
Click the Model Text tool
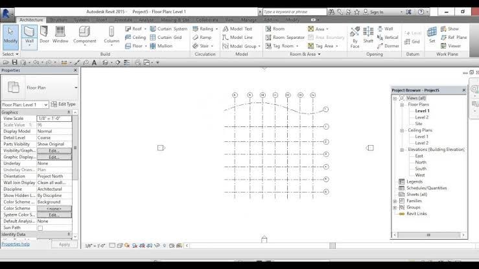pyautogui.click(x=237, y=29)
